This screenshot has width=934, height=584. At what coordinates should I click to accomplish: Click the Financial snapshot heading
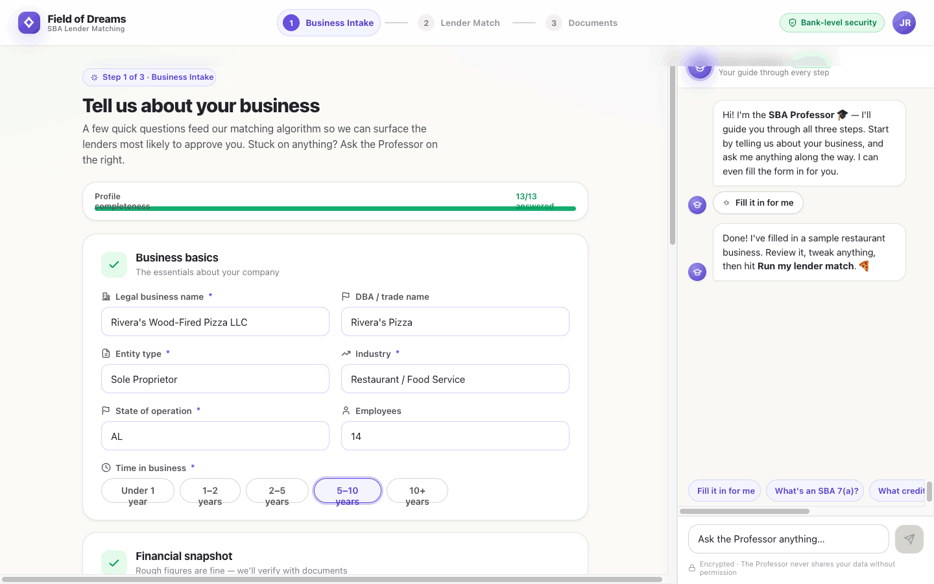coord(184,556)
